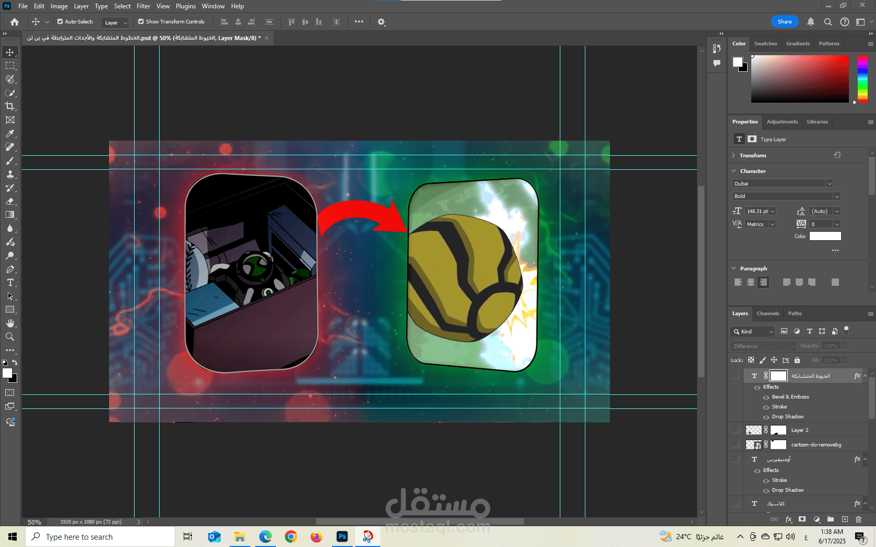Select the Hand tool
The image size is (876, 547).
click(x=10, y=323)
